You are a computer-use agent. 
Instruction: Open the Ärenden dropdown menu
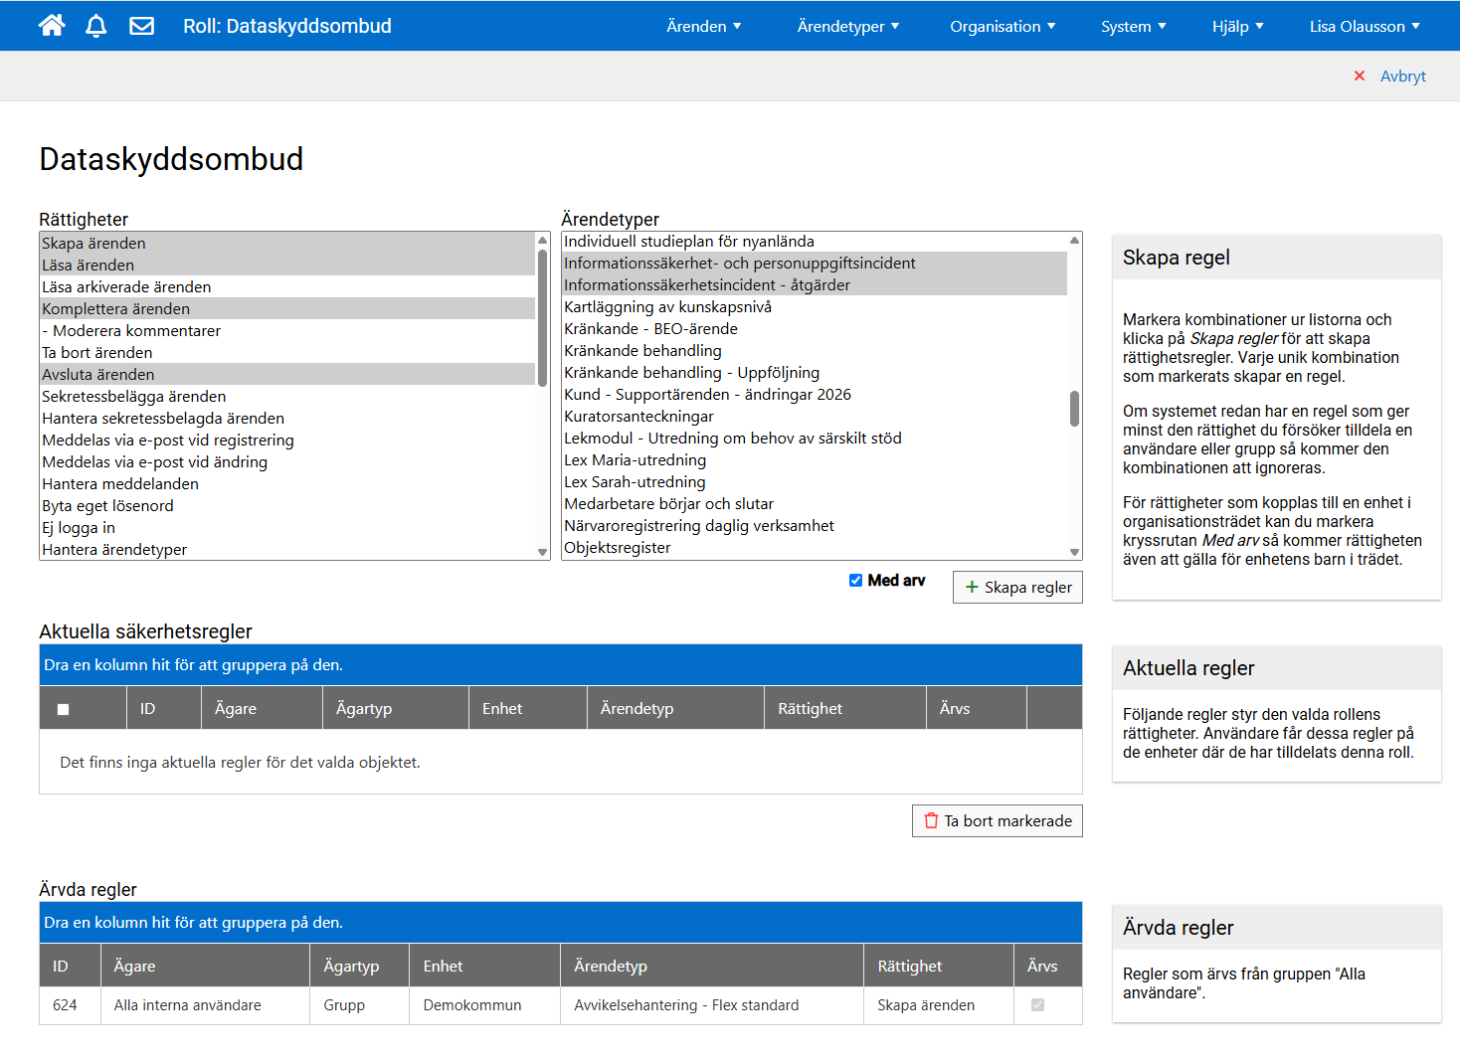704,26
